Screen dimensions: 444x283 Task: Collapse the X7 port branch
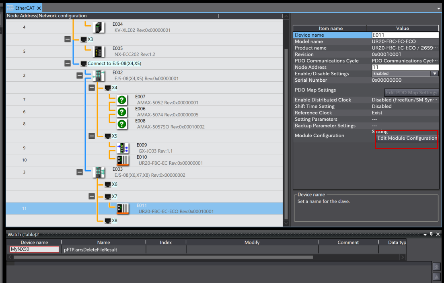(x=92, y=196)
